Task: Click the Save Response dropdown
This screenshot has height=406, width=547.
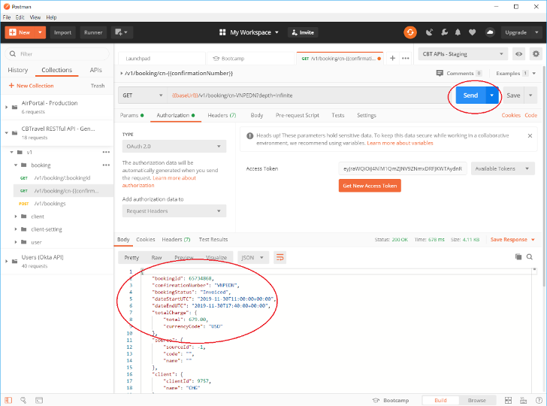Action: coord(512,240)
